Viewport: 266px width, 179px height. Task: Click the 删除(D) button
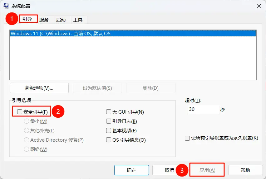pos(151,88)
